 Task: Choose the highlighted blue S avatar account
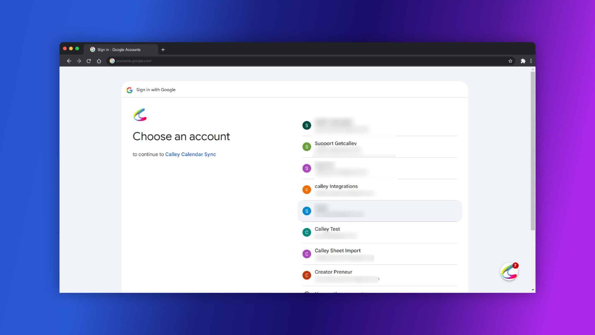[380, 211]
